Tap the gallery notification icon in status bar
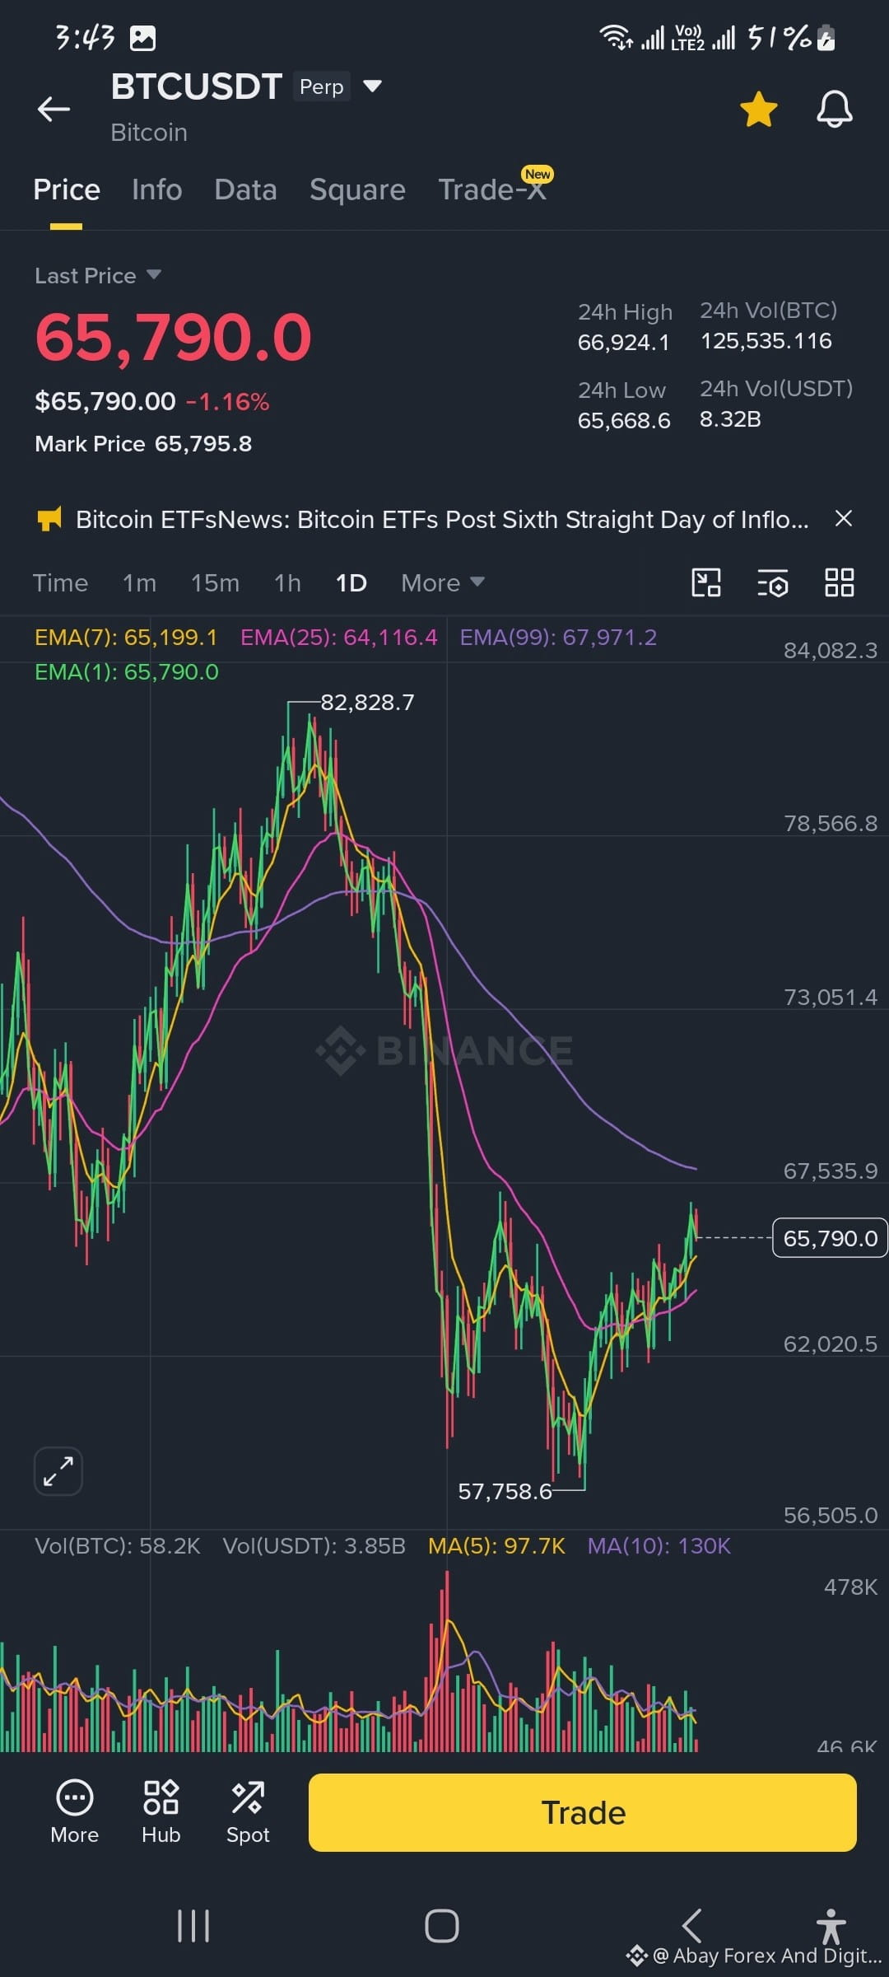The height and width of the screenshot is (1977, 889). pos(142,38)
